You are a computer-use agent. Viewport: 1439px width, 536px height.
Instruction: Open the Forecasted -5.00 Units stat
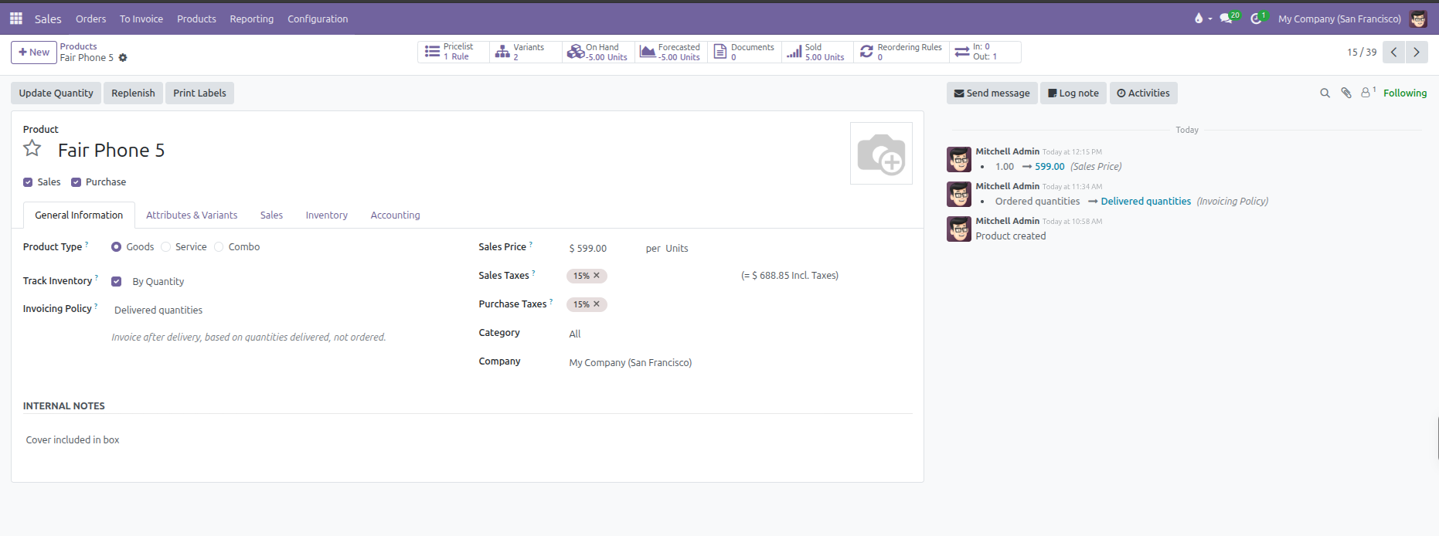[x=671, y=52]
